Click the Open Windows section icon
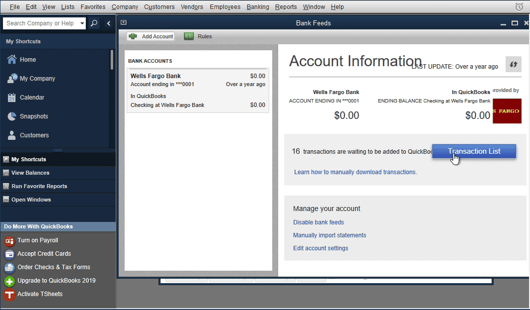Viewport: 530px width, 310px height. (x=6, y=200)
